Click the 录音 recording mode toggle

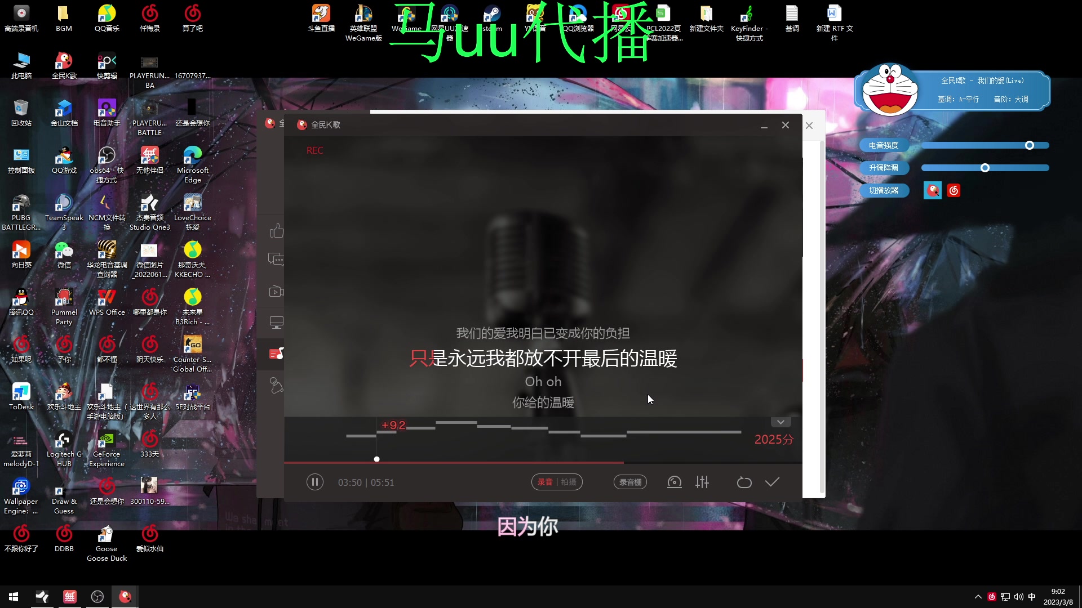(544, 482)
